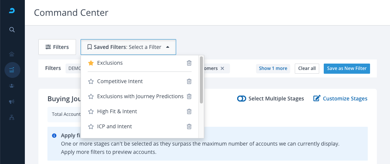Delete the Exclusions saved filter
The image size is (390, 164).
[189, 63]
